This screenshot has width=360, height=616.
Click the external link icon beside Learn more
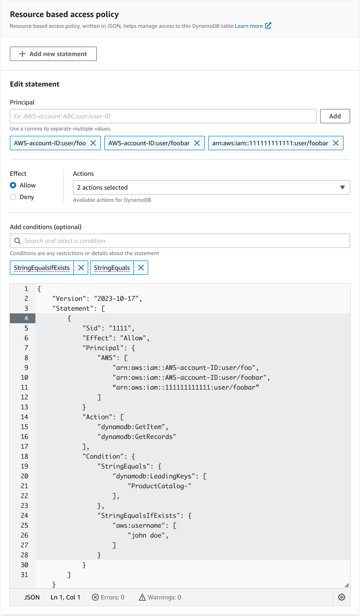[268, 26]
